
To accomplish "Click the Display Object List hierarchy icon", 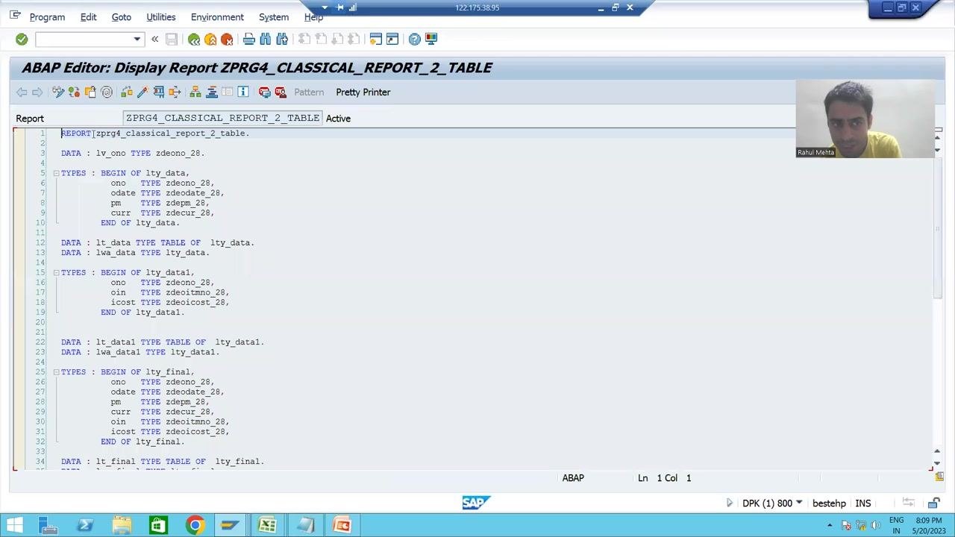I will click(x=195, y=92).
